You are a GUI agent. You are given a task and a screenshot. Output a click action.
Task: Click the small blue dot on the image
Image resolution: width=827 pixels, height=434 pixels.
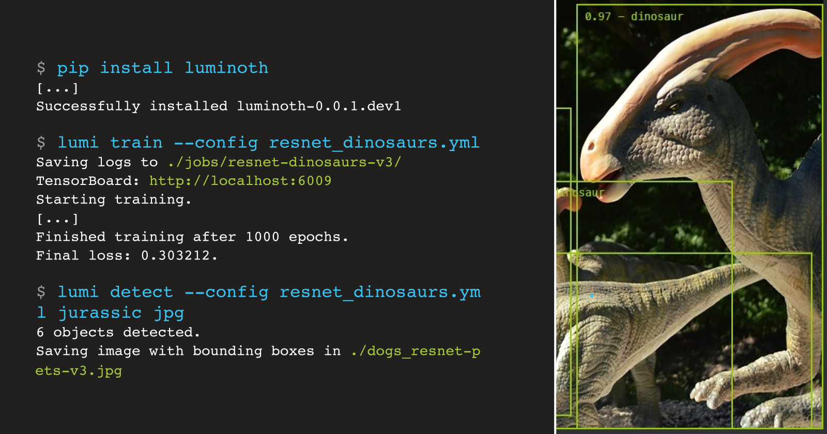pyautogui.click(x=591, y=296)
